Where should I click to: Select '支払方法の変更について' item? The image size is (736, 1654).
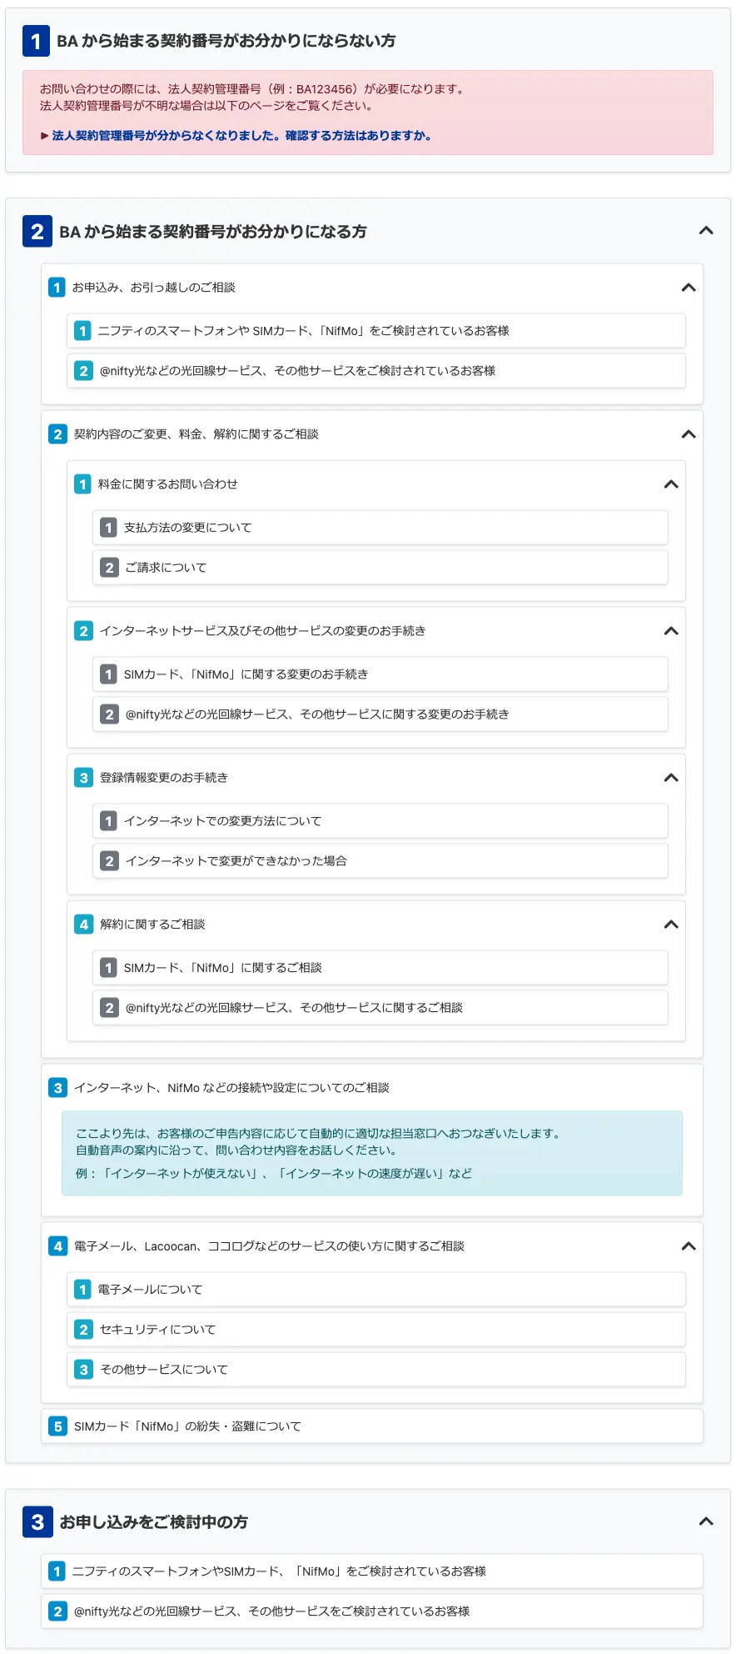pos(188,528)
